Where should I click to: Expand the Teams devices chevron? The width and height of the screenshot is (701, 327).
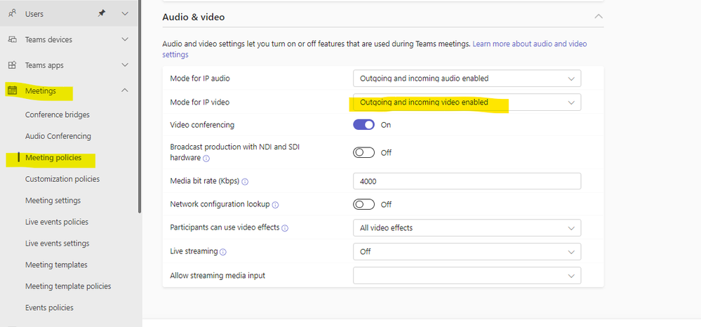[125, 39]
